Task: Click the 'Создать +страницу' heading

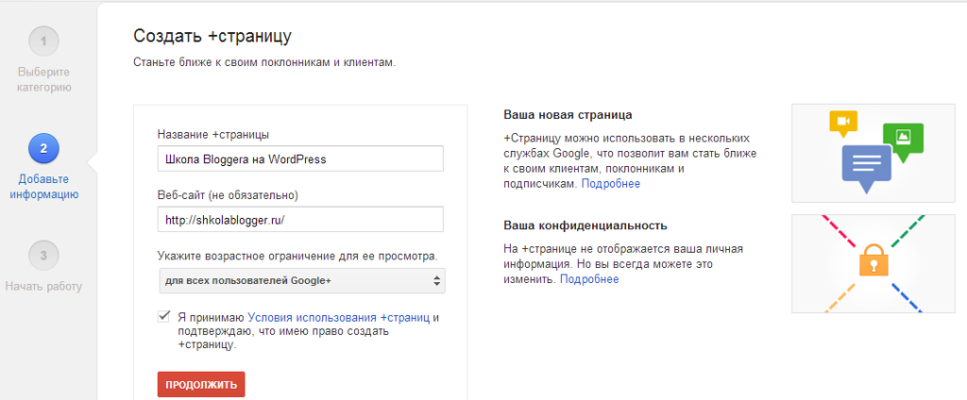Action: pos(212,36)
